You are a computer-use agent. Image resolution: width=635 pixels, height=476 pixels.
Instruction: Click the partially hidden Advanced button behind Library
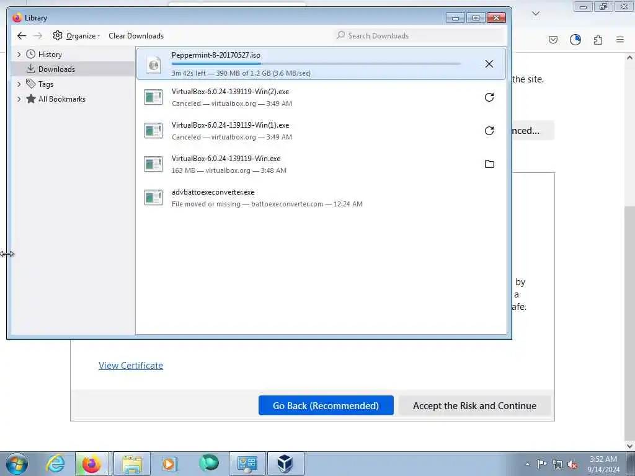[x=533, y=130]
